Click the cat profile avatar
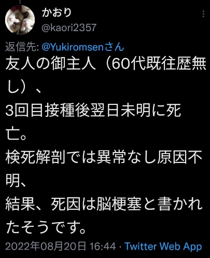The height and width of the screenshot is (258, 210). pos(20,20)
